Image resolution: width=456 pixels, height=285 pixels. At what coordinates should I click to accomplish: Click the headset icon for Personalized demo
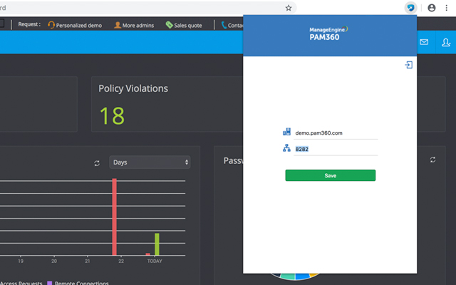51,25
